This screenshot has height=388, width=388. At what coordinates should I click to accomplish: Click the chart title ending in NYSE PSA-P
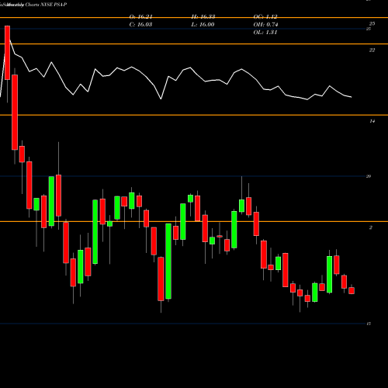click(33, 5)
